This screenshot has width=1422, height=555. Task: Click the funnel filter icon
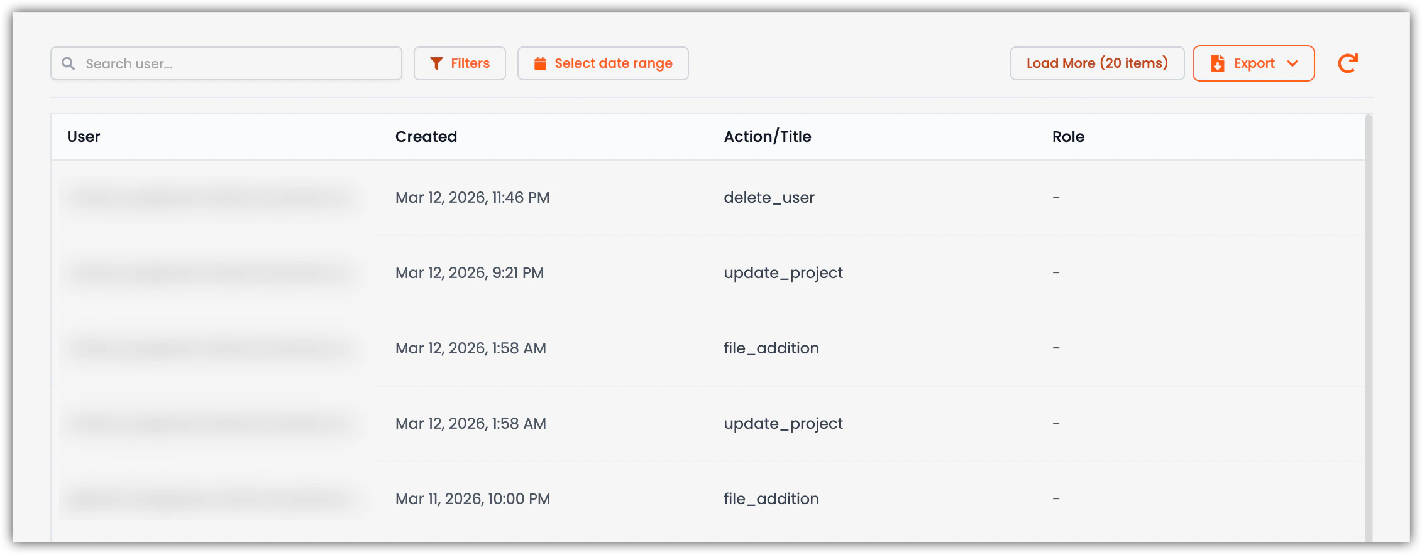pos(436,63)
